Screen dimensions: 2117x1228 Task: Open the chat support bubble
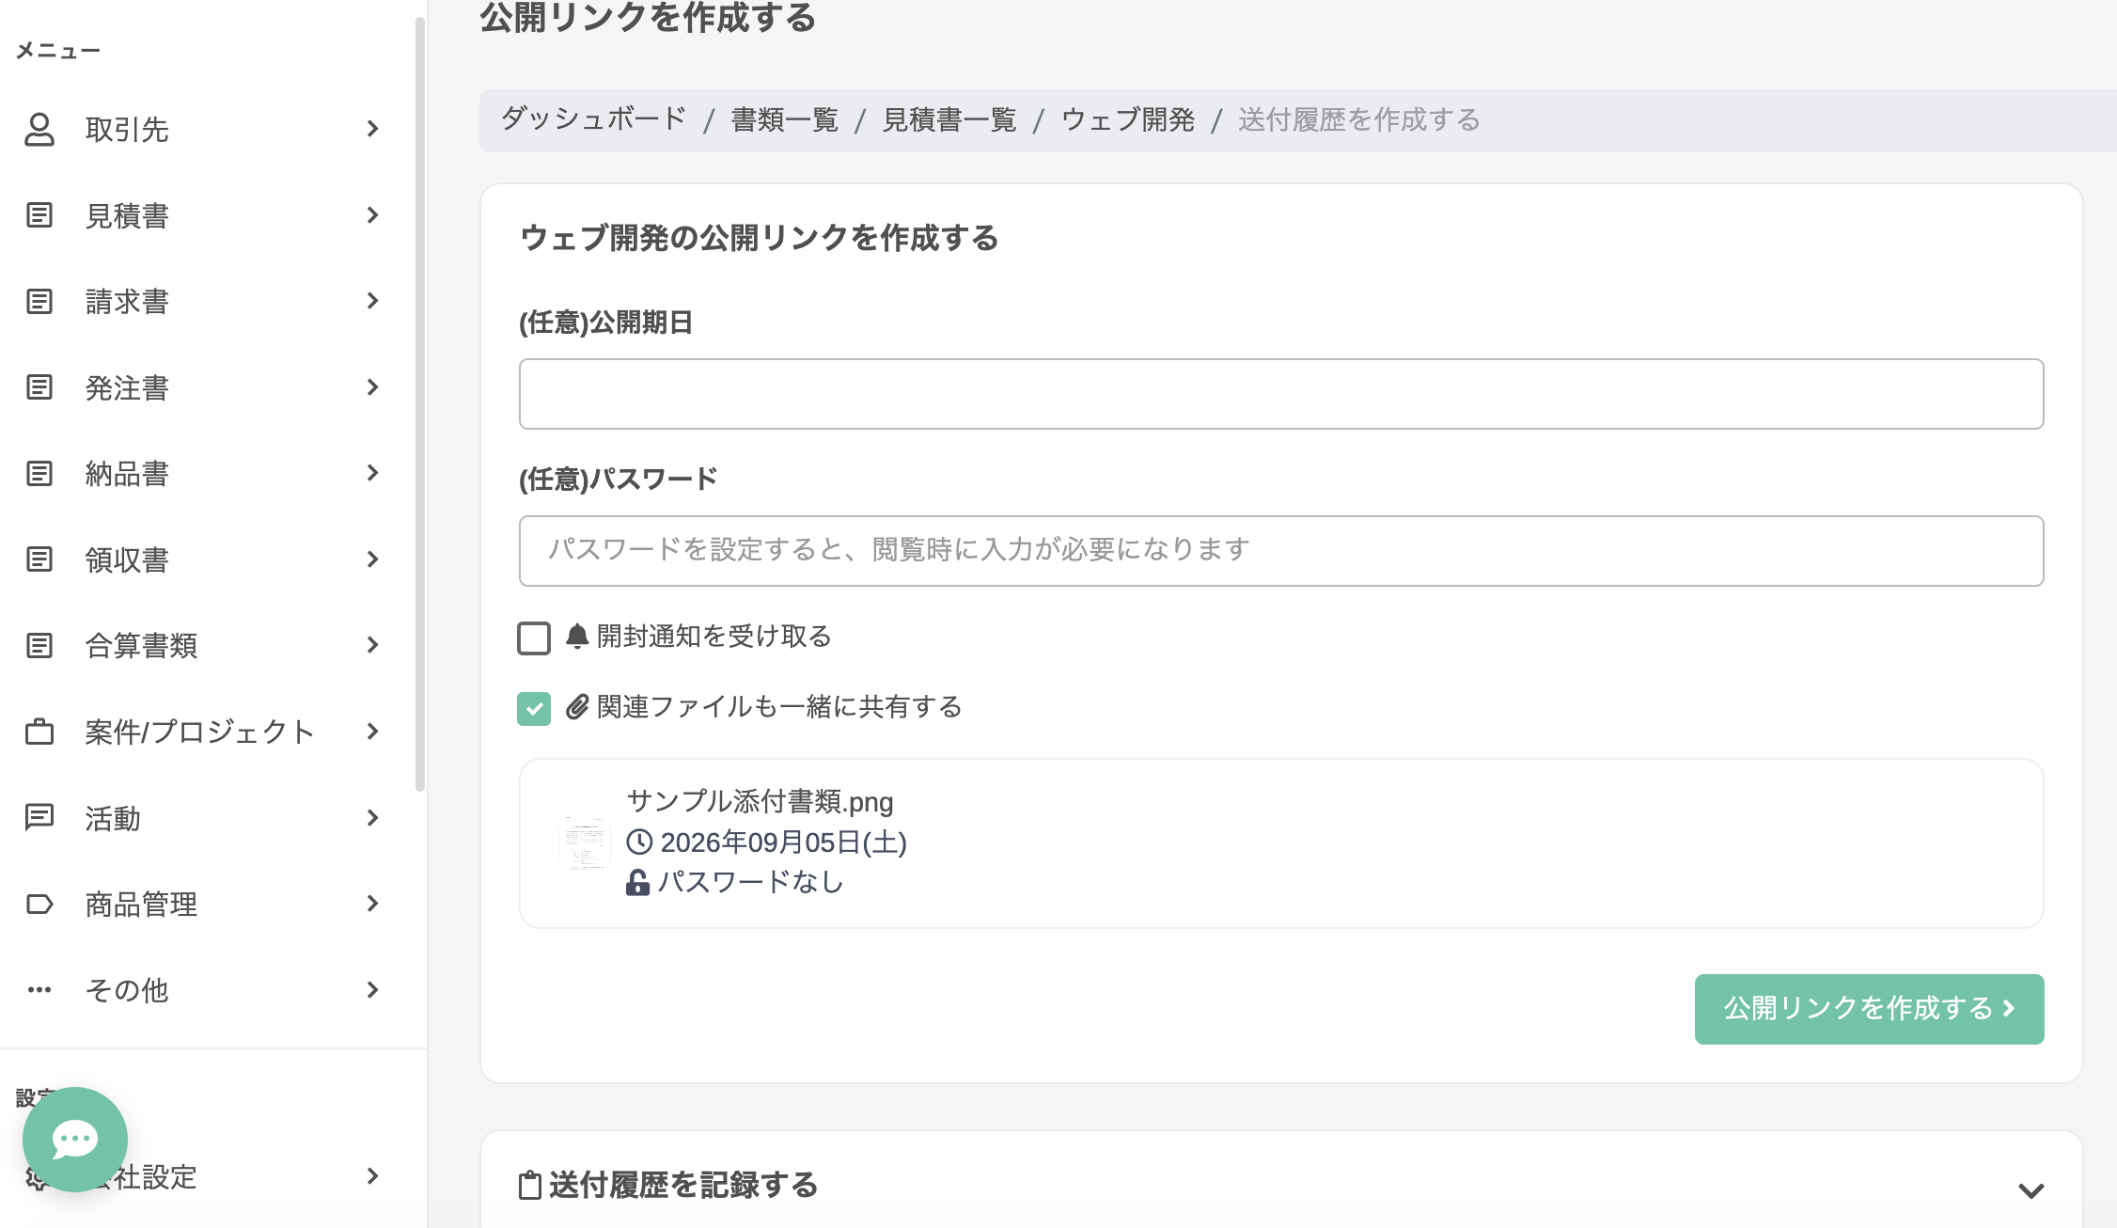click(75, 1140)
